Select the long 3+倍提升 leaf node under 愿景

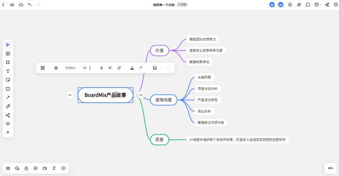coord(237,140)
